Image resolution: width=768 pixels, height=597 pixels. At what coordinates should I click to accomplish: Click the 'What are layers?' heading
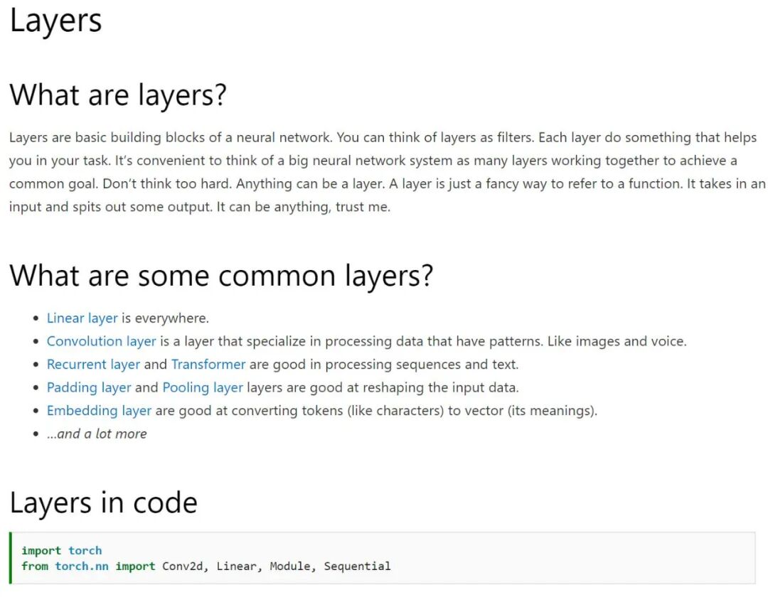(x=118, y=95)
